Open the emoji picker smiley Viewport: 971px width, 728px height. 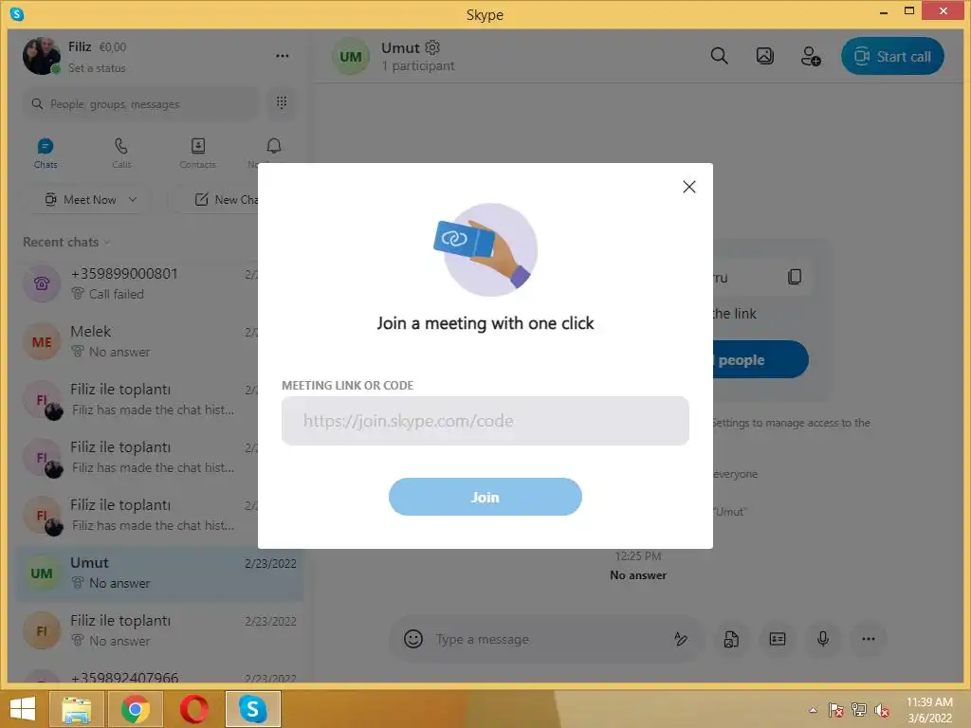[413, 638]
